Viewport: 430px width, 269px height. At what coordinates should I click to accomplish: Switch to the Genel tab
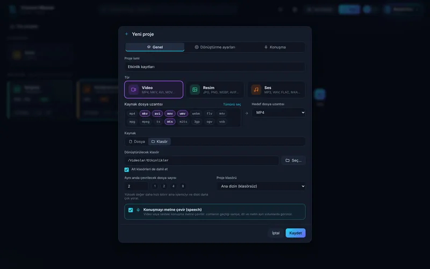[155, 47]
